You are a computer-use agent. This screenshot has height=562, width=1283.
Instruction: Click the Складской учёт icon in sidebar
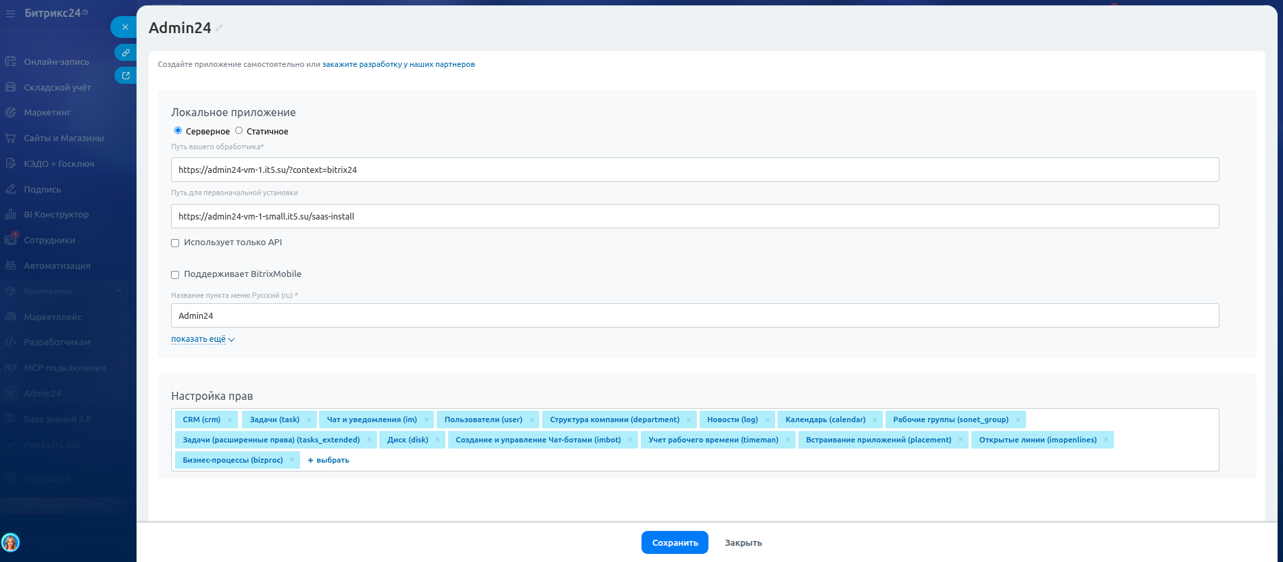(10, 87)
